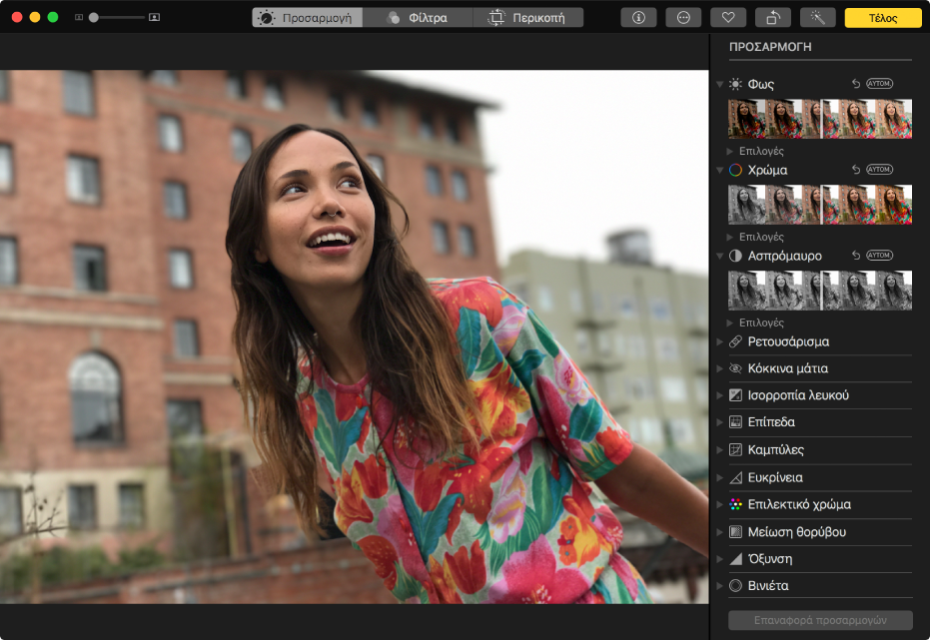Toggle auto for Φως adjustment
The width and height of the screenshot is (930, 640).
(879, 84)
